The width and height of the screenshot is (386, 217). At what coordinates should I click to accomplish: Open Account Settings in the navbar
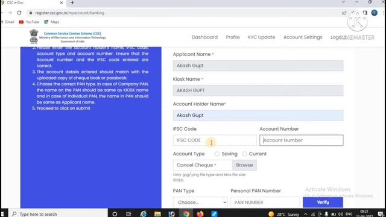coord(303,37)
